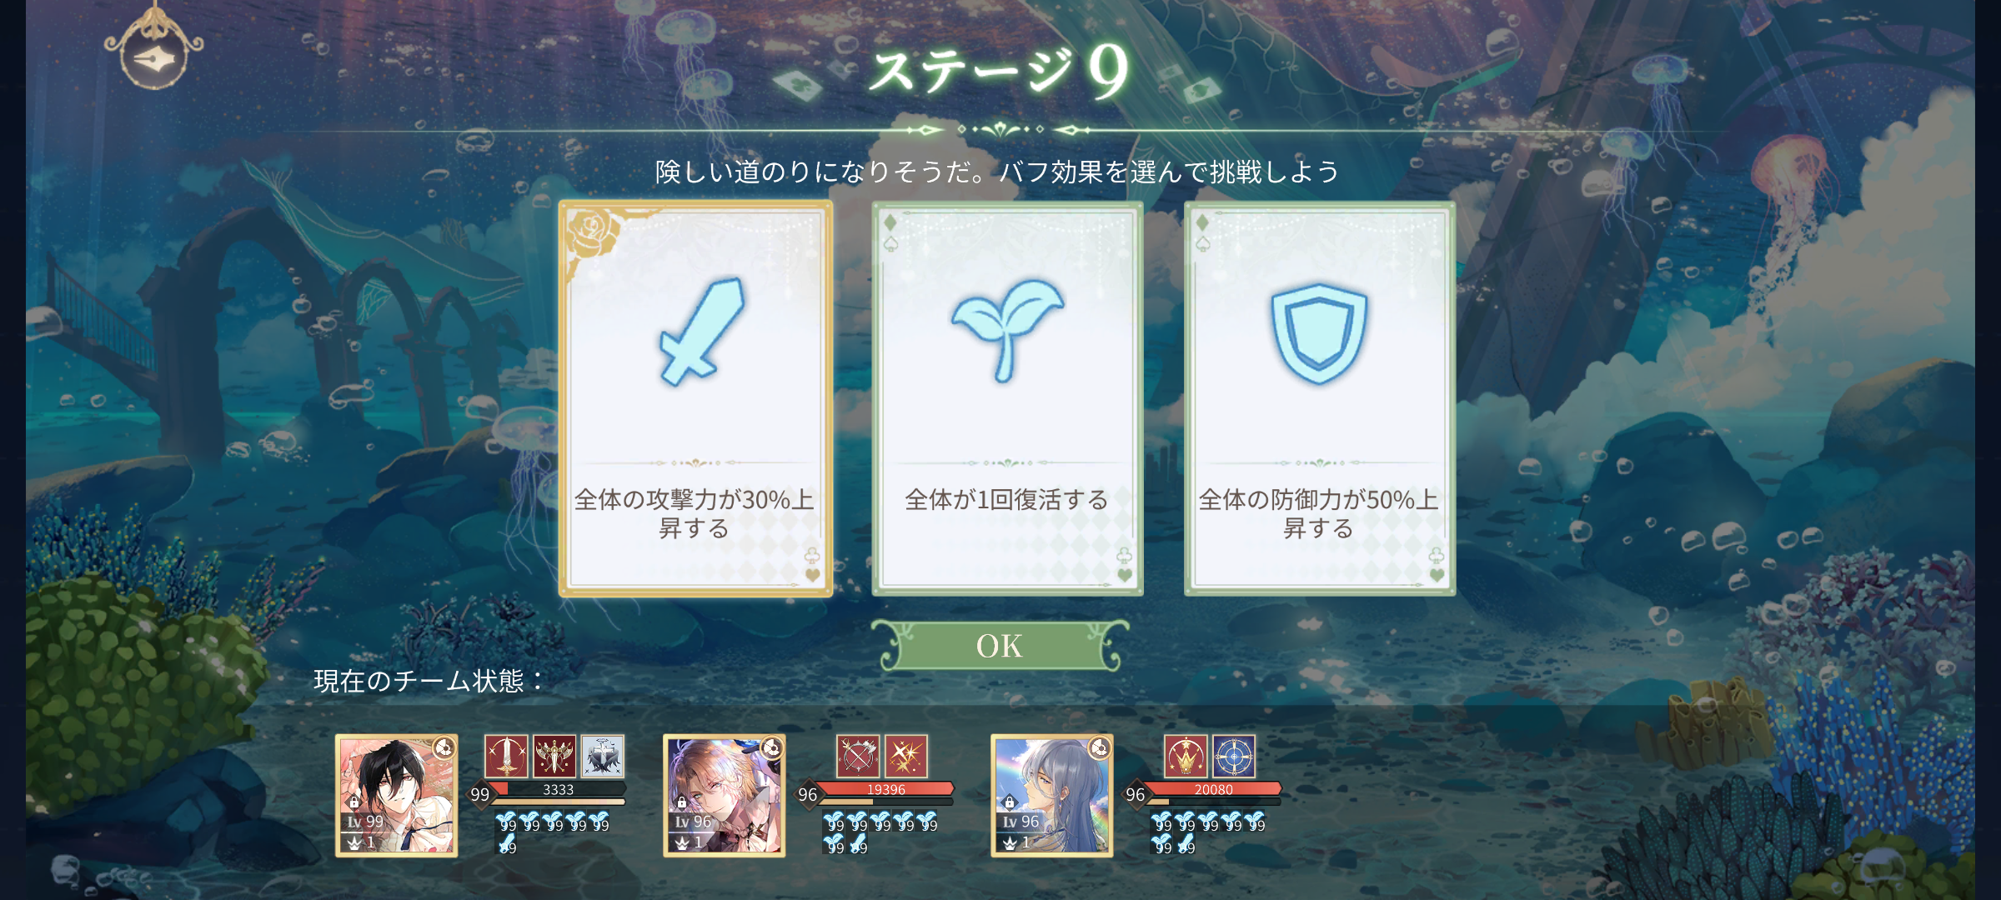Tap the red sword skill icon
The width and height of the screenshot is (2001, 900).
point(506,756)
